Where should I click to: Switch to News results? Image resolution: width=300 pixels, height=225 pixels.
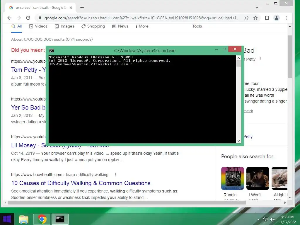(120, 26)
